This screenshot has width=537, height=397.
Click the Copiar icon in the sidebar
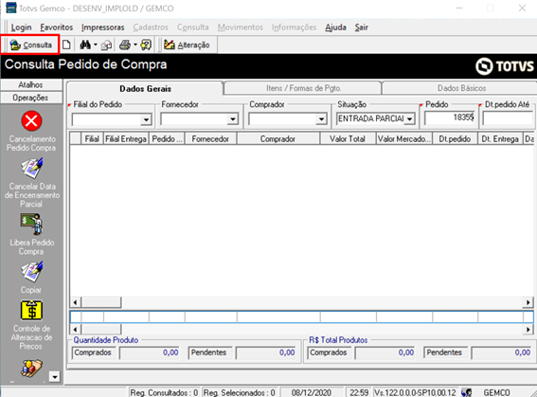pyautogui.click(x=32, y=272)
